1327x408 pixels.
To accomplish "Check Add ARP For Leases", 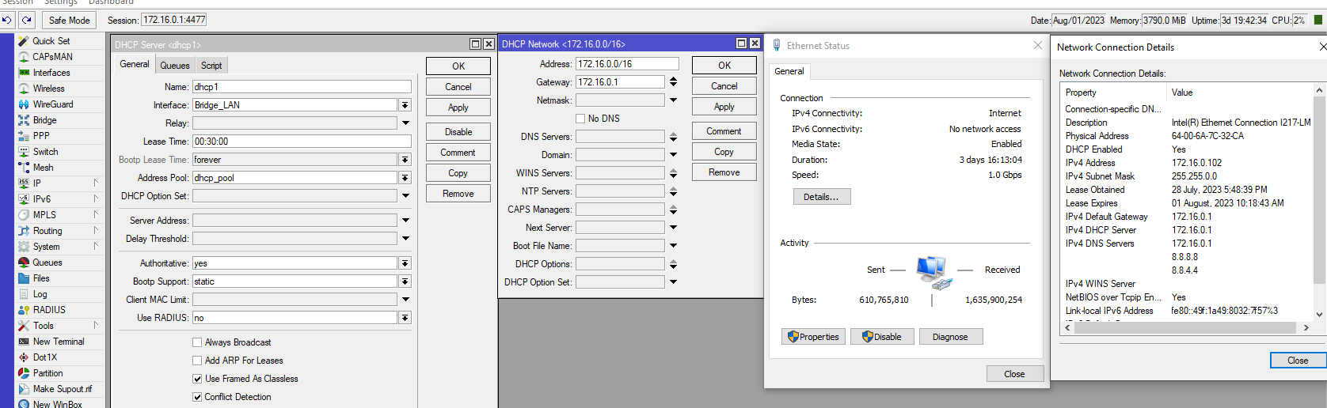I will (197, 361).
